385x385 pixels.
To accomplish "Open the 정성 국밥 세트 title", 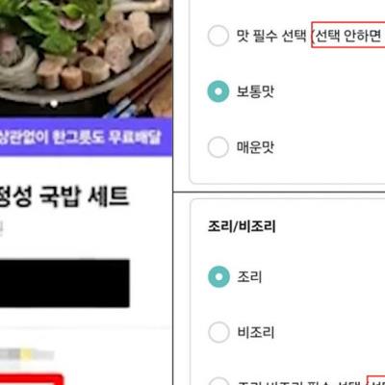I will [64, 196].
